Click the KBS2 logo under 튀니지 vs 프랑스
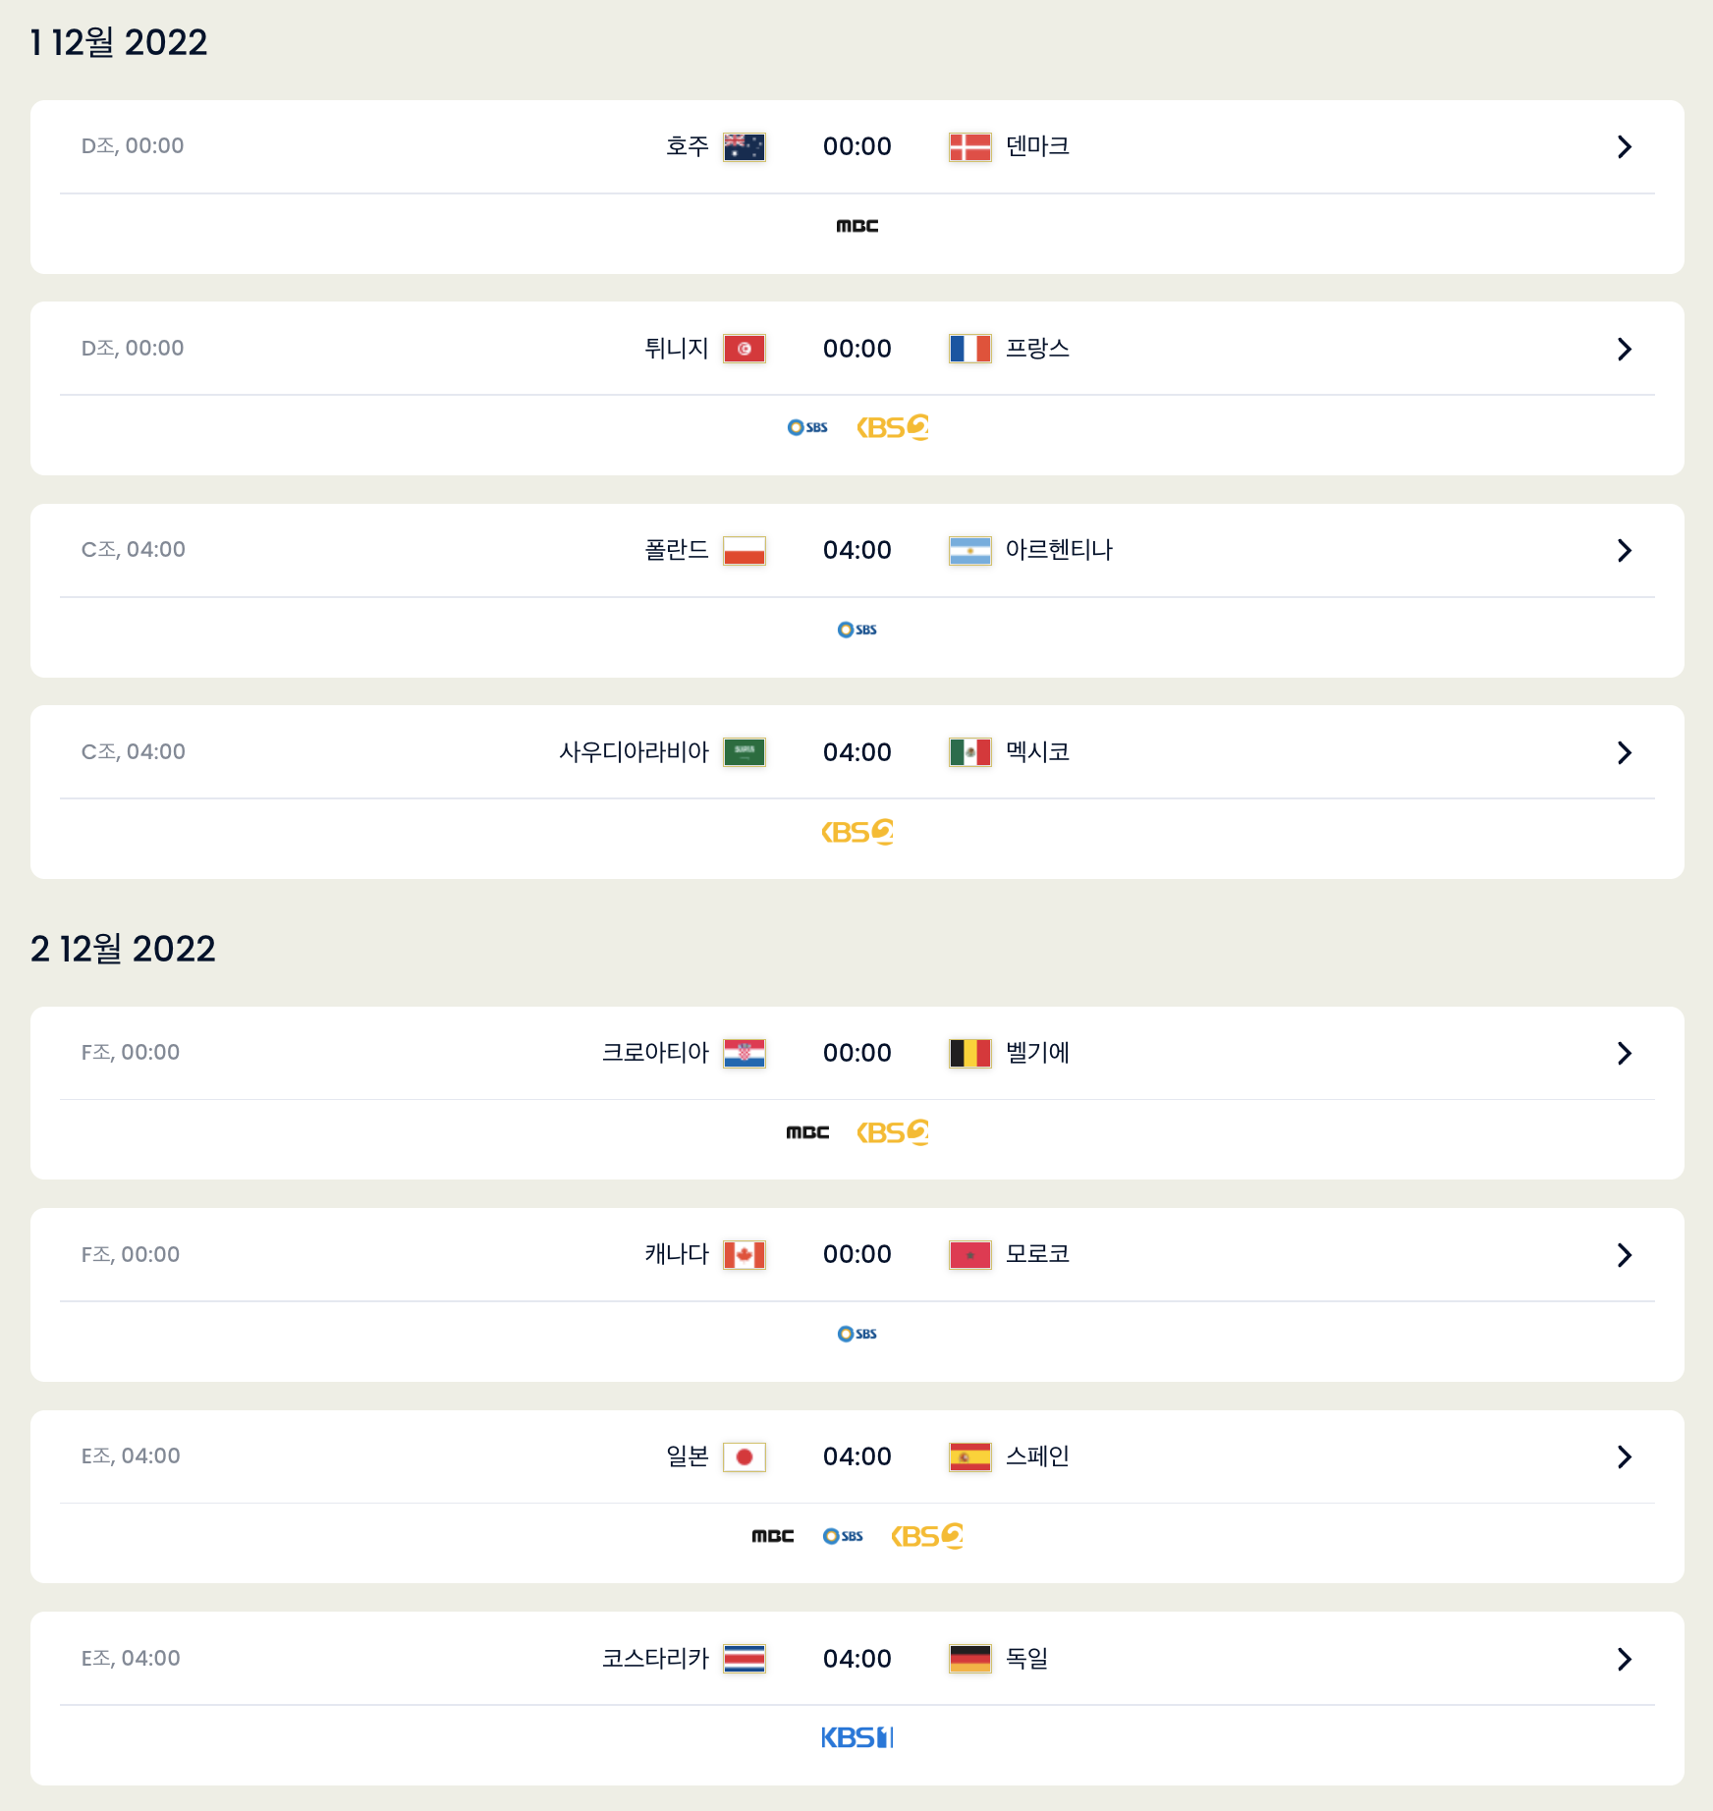The width and height of the screenshot is (1713, 1811). 893,427
